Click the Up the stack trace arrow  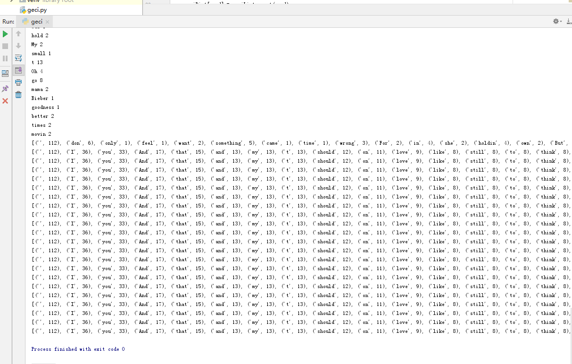tap(18, 33)
